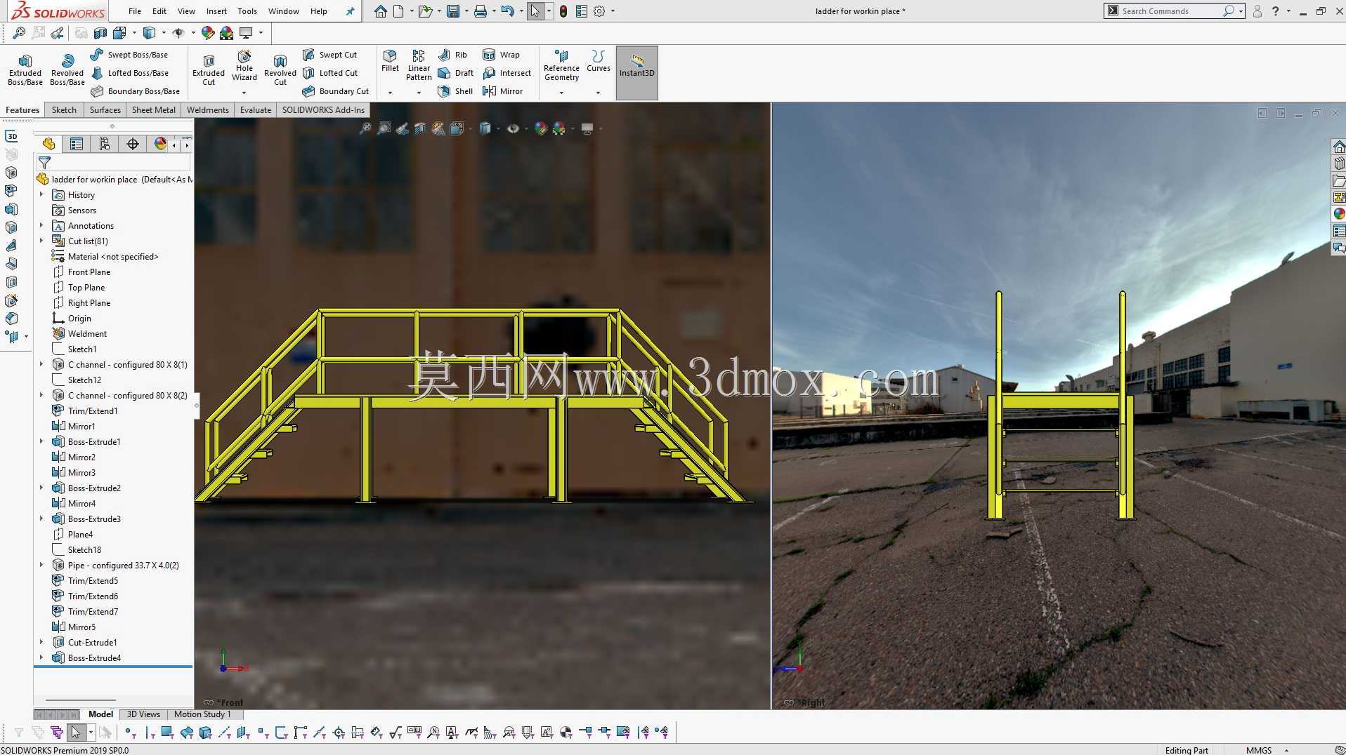Open the Hole Wizard
Viewport: 1346px width, 755px height.
point(244,67)
